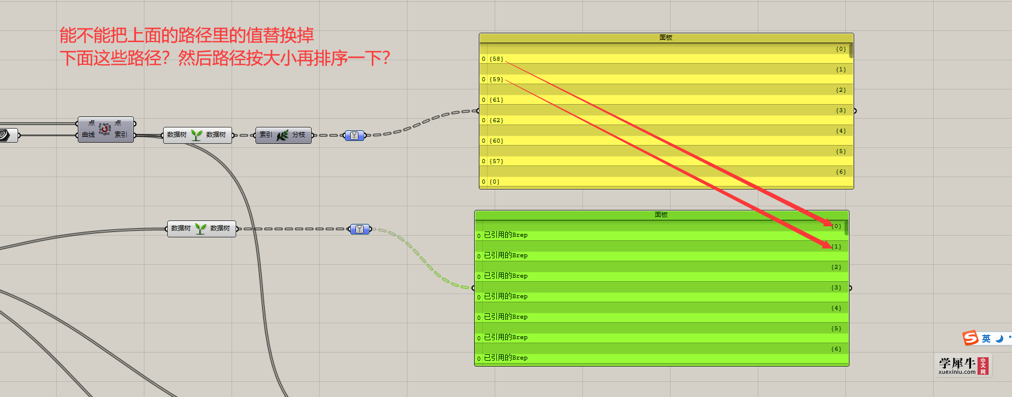Toggle the 英 English input mode indicator

(986, 339)
